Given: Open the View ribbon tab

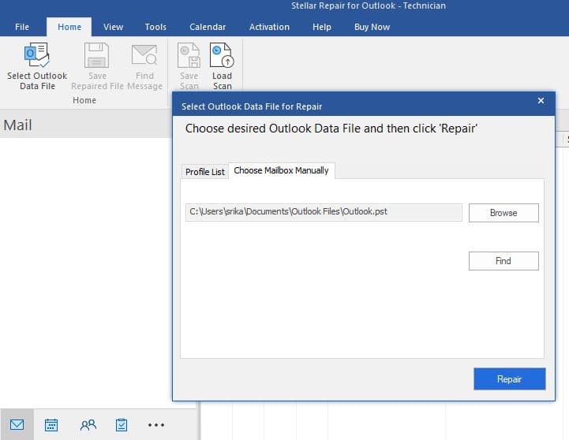Looking at the screenshot, I should 113,27.
